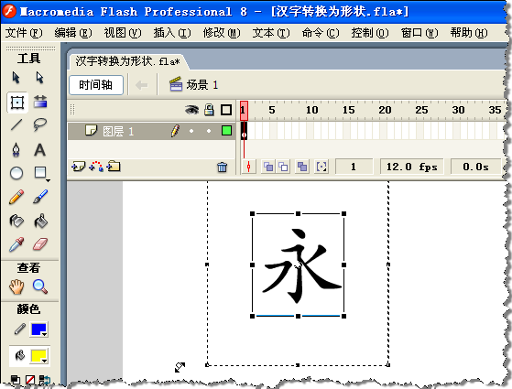
Task: Activate the Eyedropper tool
Action: point(16,244)
